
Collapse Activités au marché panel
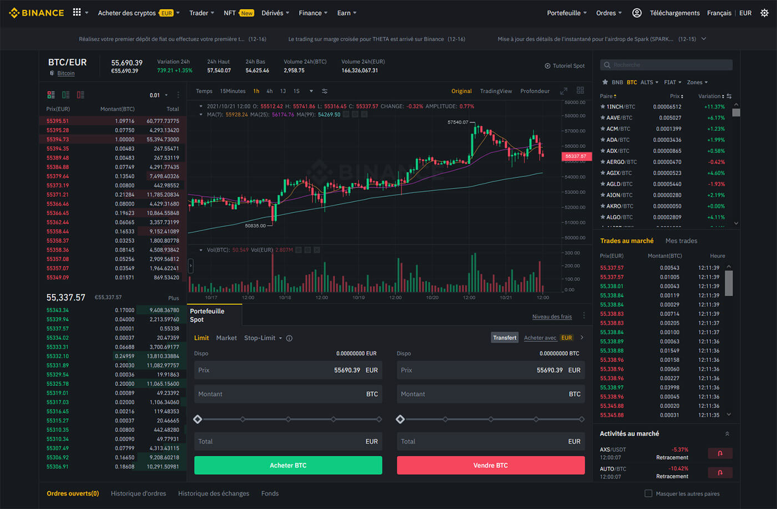[727, 434]
